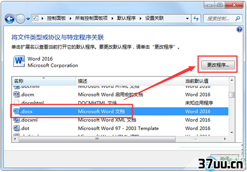Select 设置关联 breadcrumb
This screenshot has width=247, height=172.
coord(154,18)
